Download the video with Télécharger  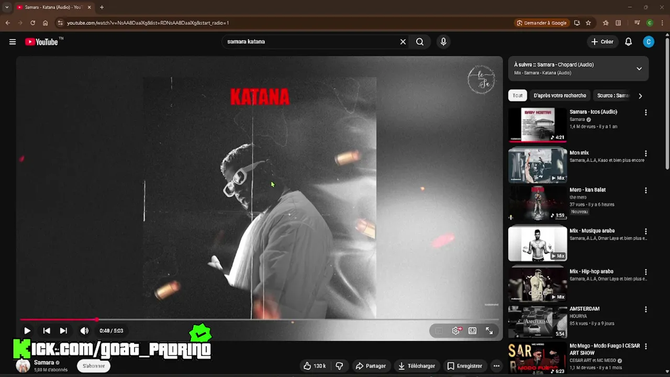417,366
